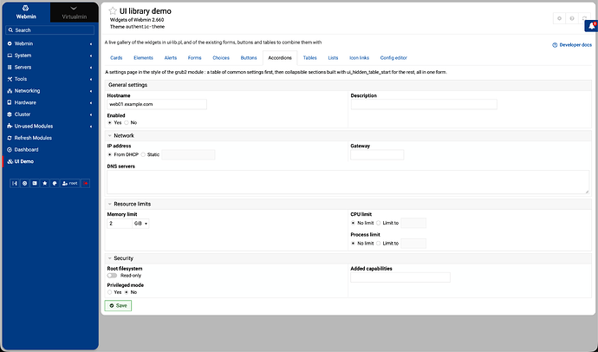Screen dimensions: 598x352
Task: Click the Dashboard gauge icon in sidebar
Action: [x=10, y=150]
